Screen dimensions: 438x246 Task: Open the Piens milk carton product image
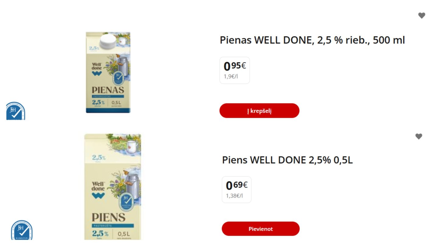point(113,187)
